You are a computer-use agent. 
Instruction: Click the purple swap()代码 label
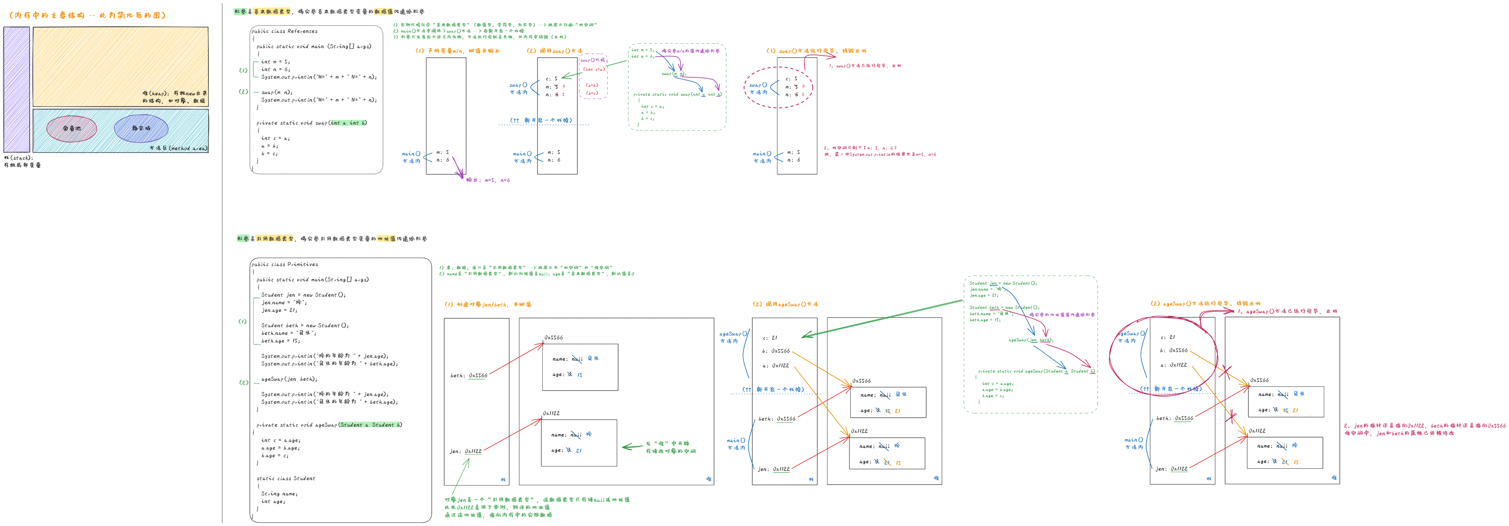[x=593, y=60]
